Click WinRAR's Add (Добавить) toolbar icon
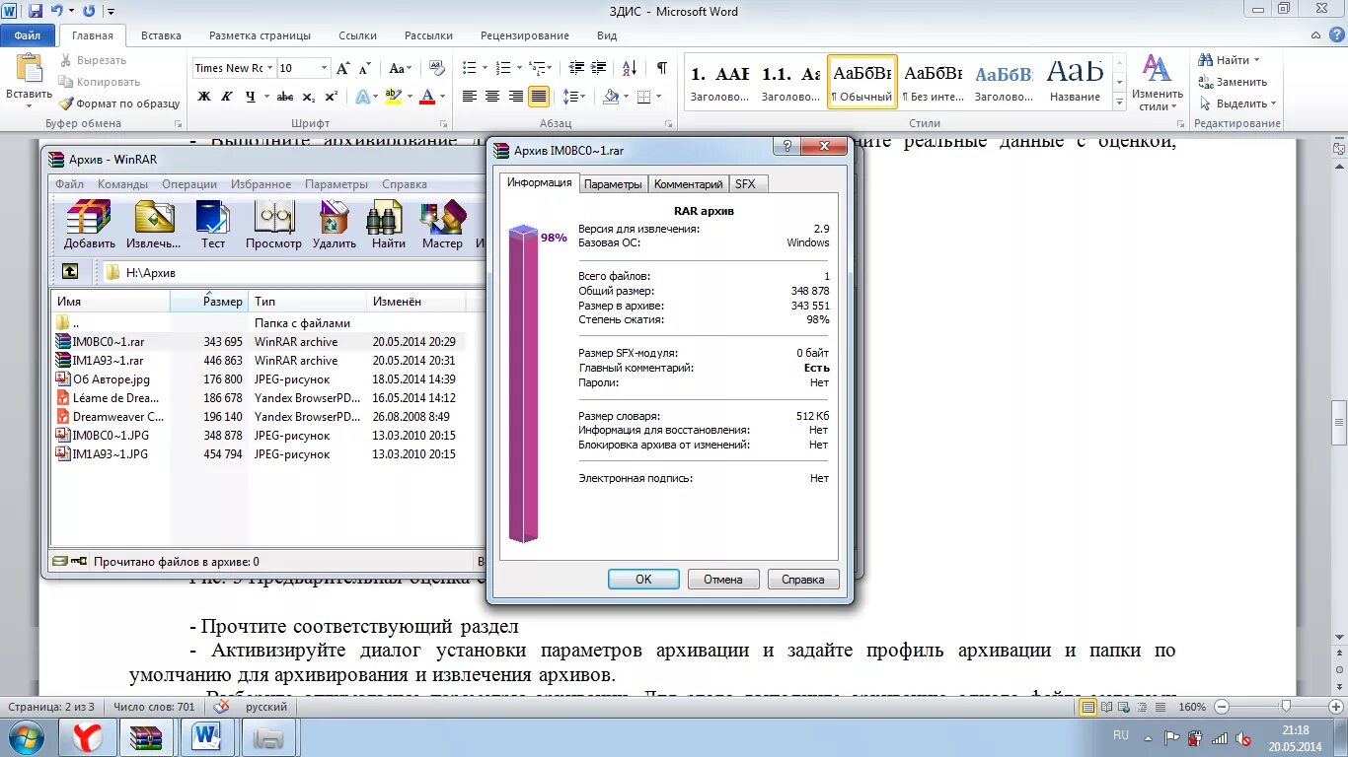This screenshot has height=757, width=1348. pyautogui.click(x=90, y=224)
